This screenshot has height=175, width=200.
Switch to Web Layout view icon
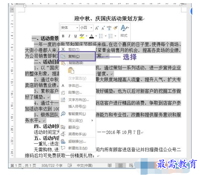[131, 166]
